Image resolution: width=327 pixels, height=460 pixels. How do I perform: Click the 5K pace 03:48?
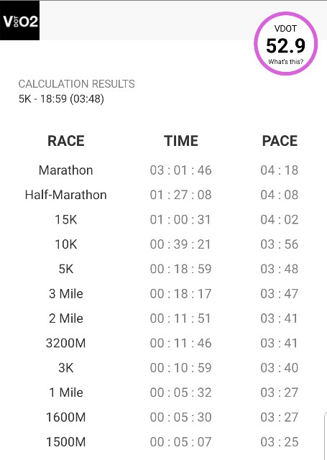[x=279, y=269]
